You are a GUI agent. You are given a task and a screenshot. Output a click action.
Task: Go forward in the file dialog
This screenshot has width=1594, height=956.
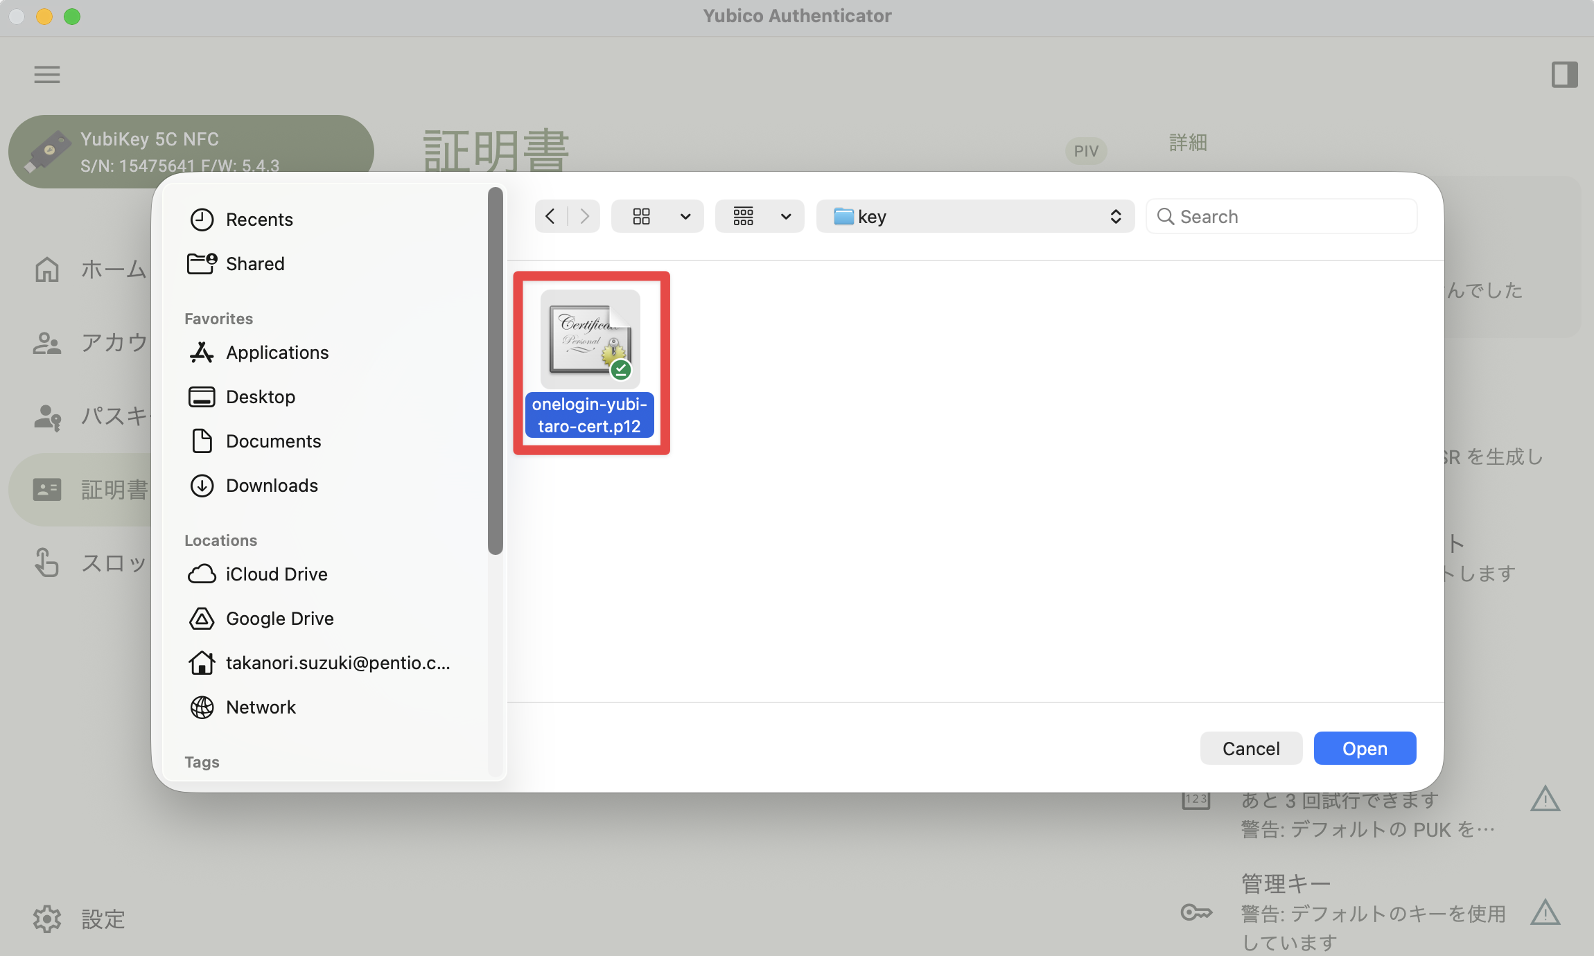584,216
